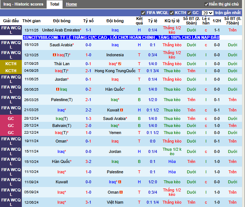Open Kuwait team on 11/09/24
Viewport: 245px width, 207px height.
pos(62,182)
